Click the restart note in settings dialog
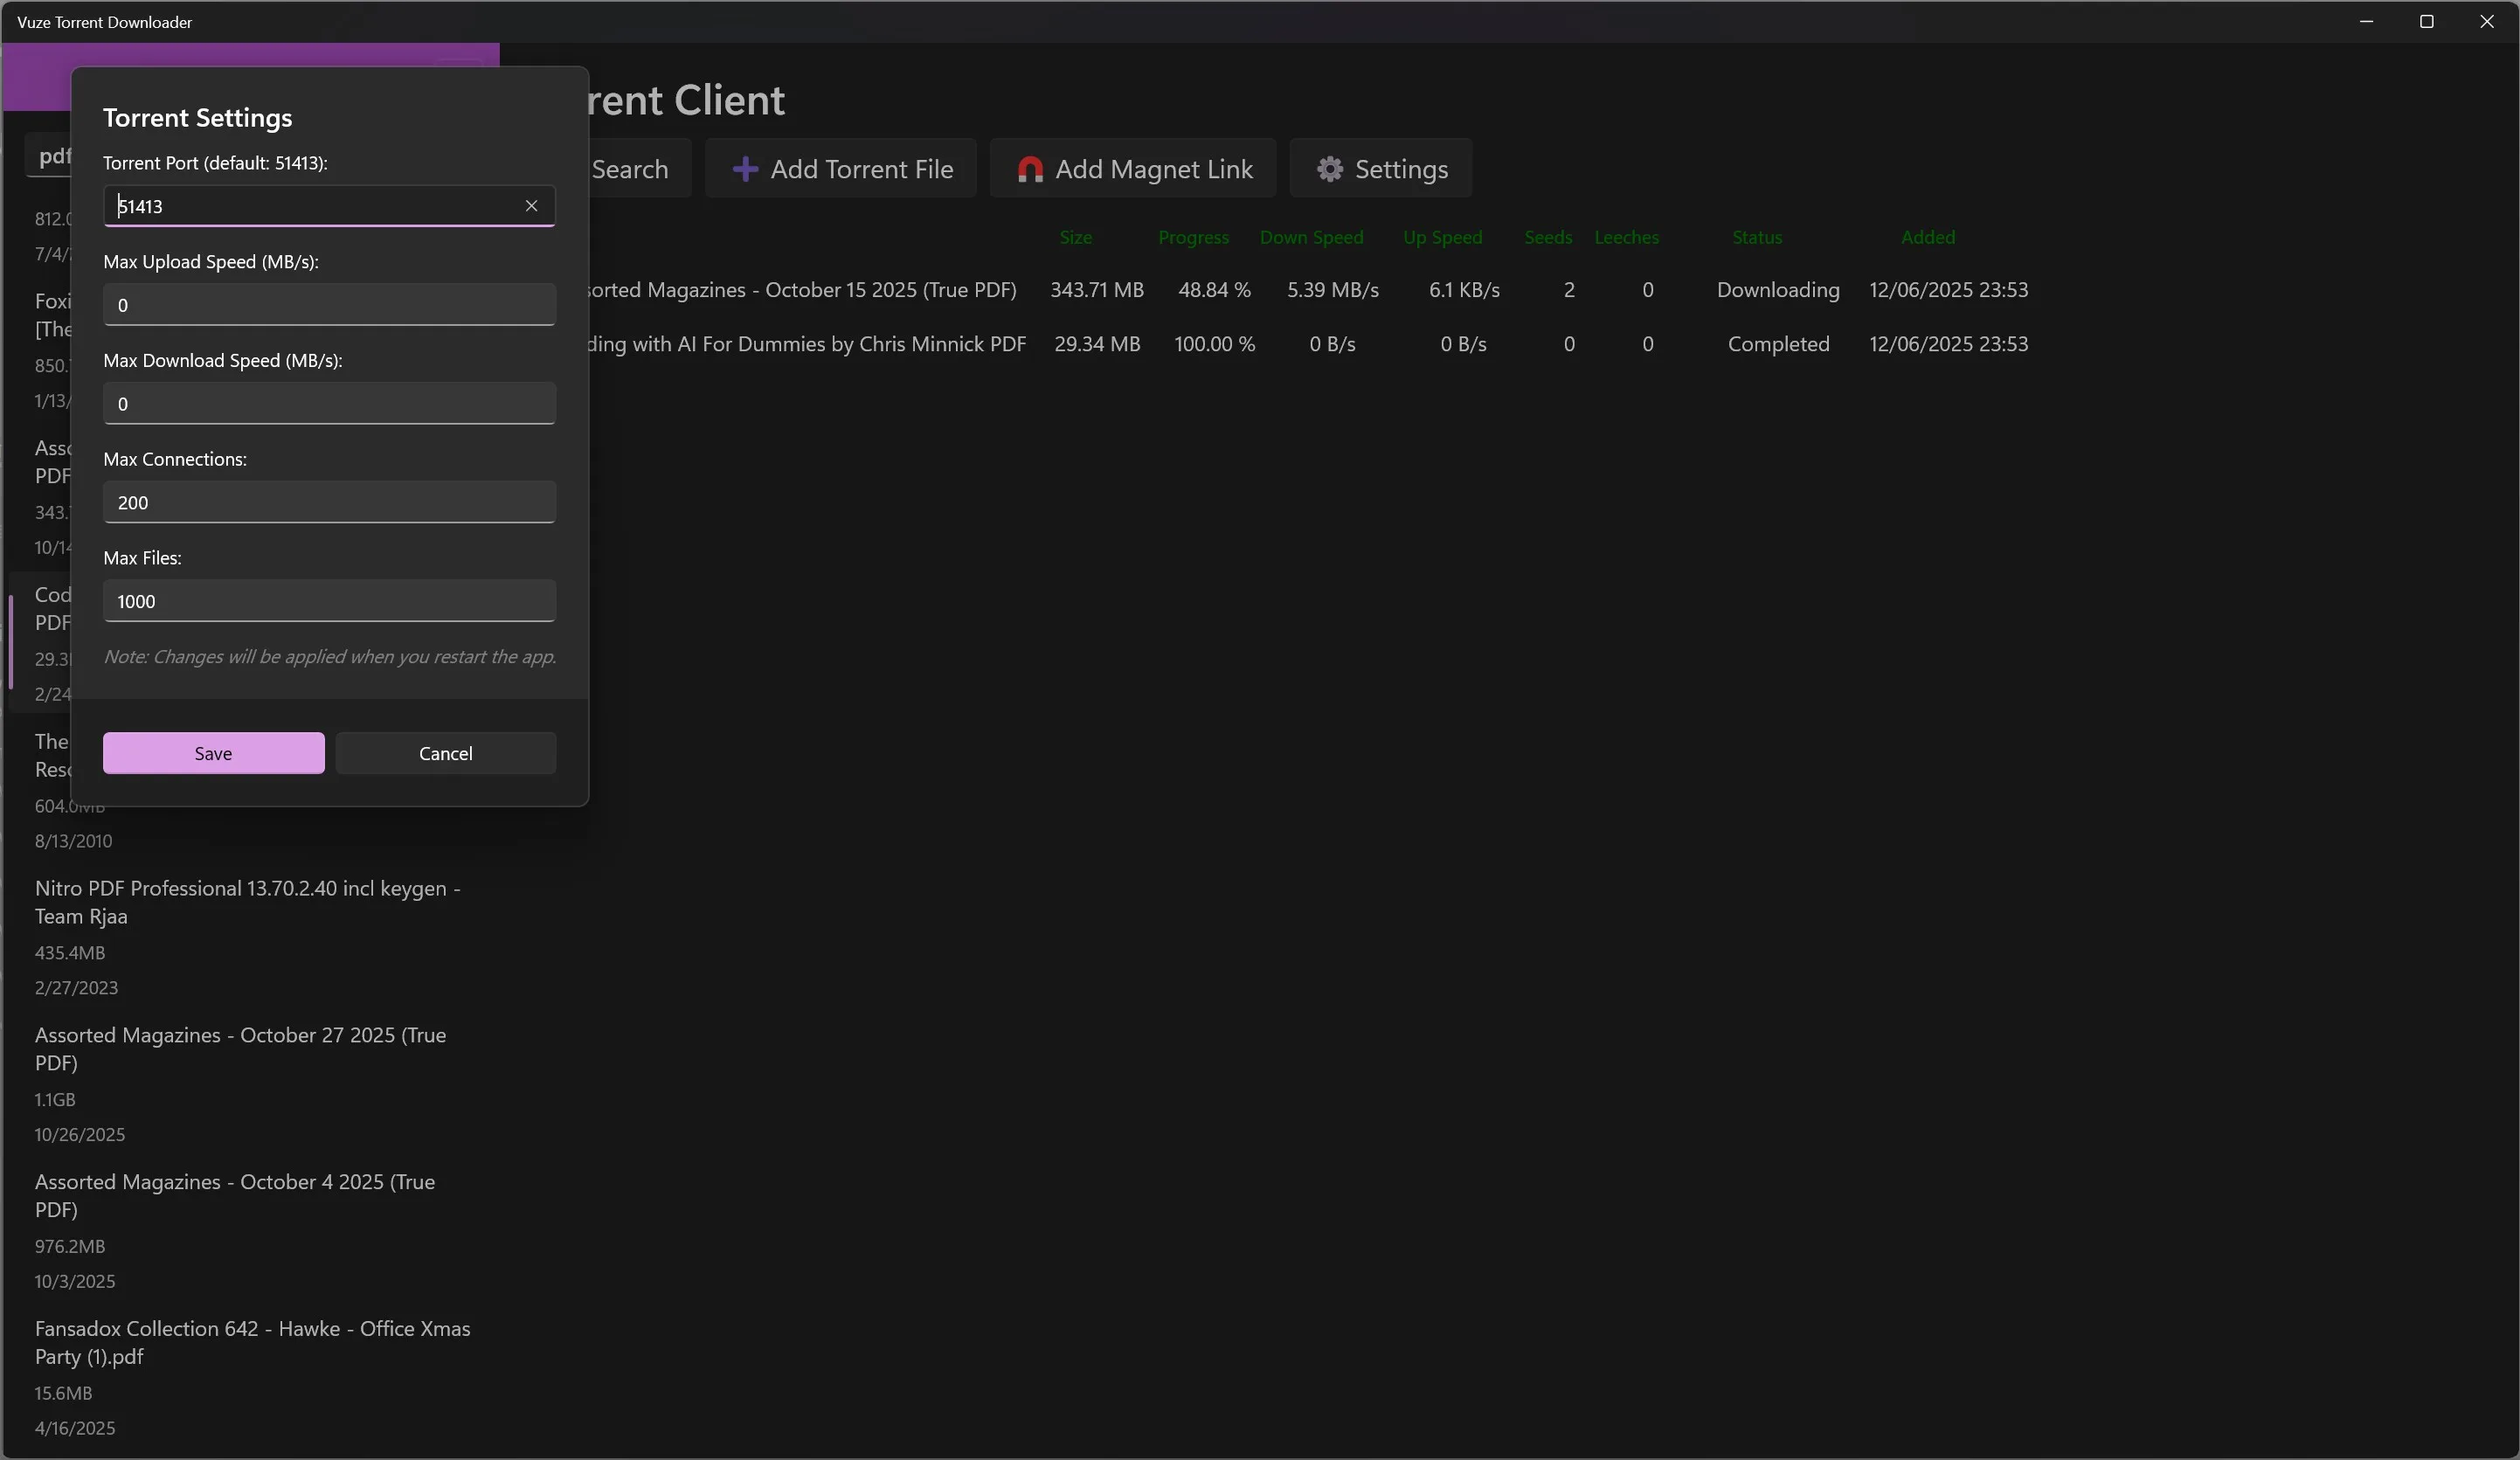Screen dimensions: 2520x1460 coord(330,657)
